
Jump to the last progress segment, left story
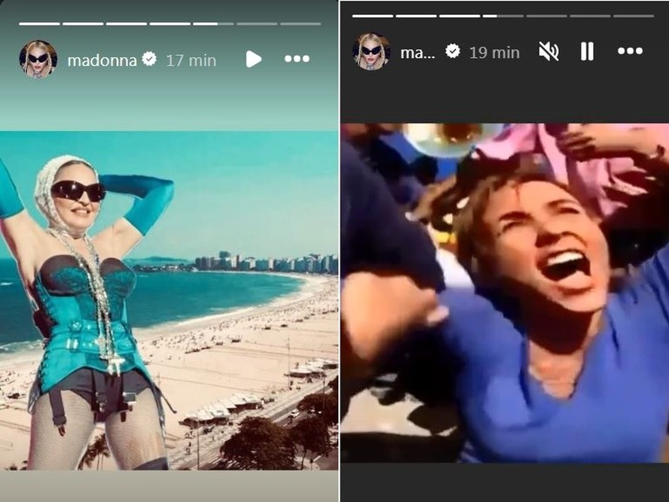click(x=301, y=24)
